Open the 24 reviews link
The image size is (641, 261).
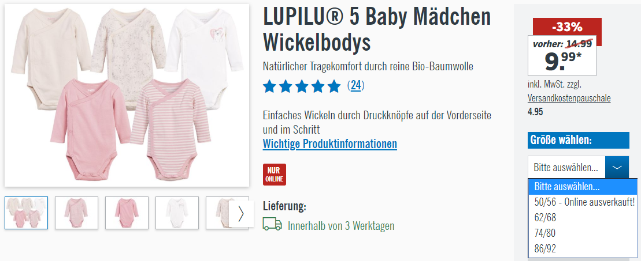coord(355,86)
